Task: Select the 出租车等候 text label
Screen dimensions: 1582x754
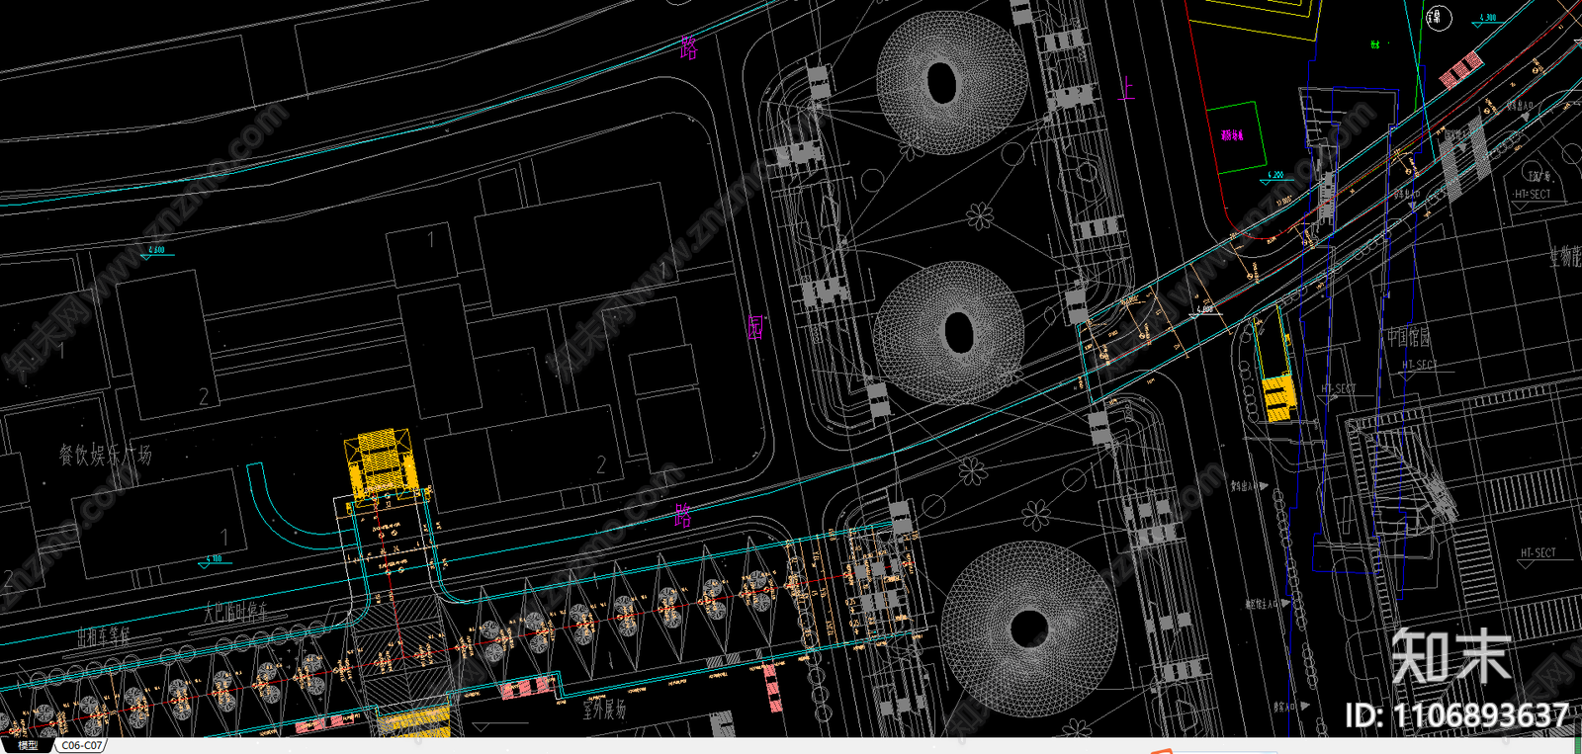Action: (104, 637)
